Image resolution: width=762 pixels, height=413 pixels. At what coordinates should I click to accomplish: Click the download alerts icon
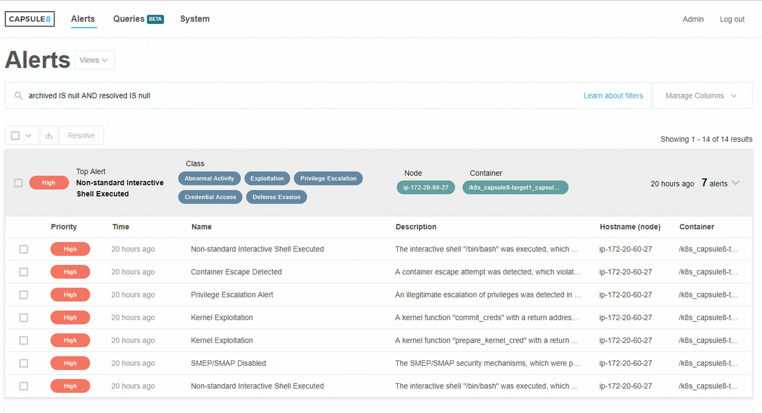[49, 135]
